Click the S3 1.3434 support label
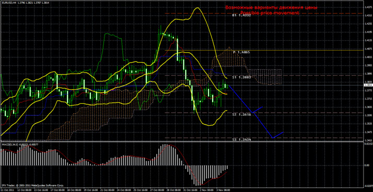373x192 pixels. [x=241, y=140]
